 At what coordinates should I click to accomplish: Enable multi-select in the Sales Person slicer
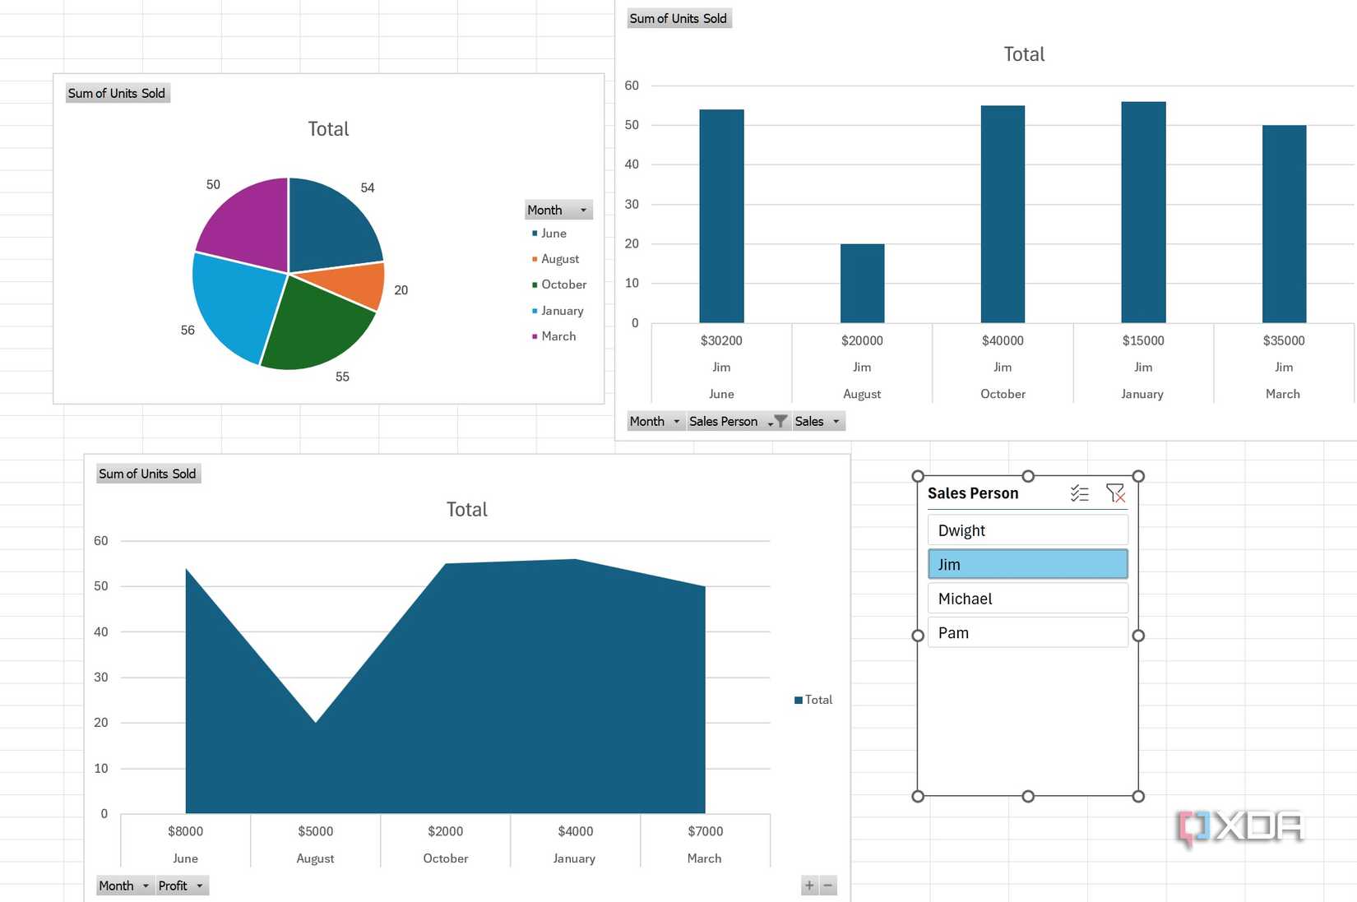pyautogui.click(x=1080, y=493)
